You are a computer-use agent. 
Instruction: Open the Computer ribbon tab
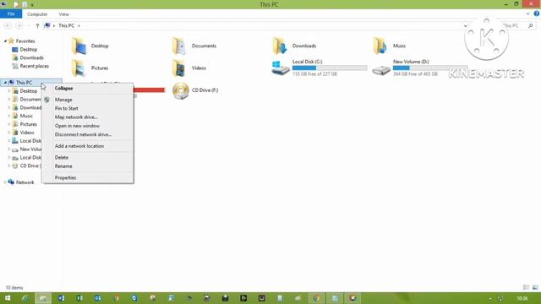[37, 14]
